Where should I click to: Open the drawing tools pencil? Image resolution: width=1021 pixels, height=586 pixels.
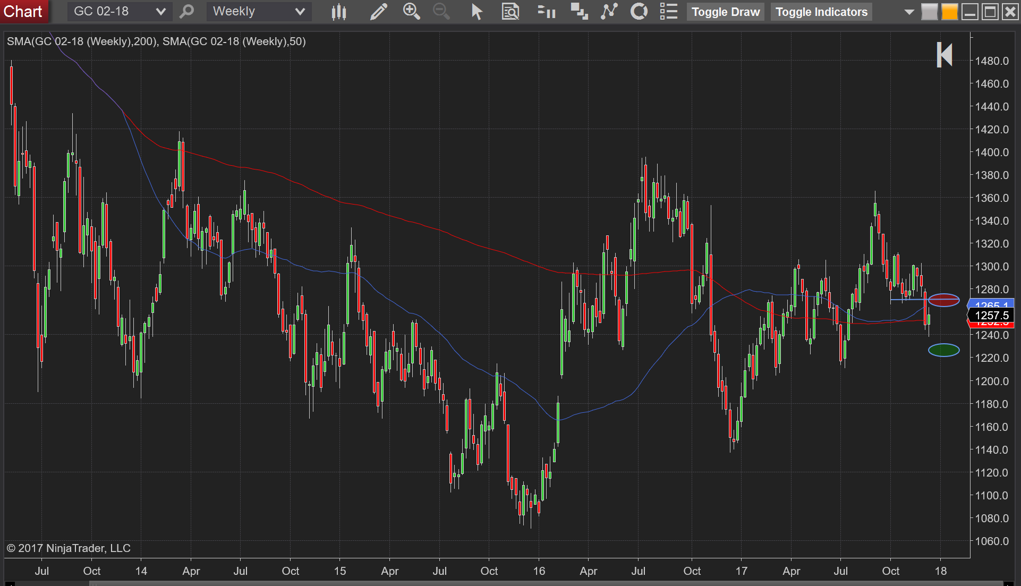pyautogui.click(x=378, y=12)
